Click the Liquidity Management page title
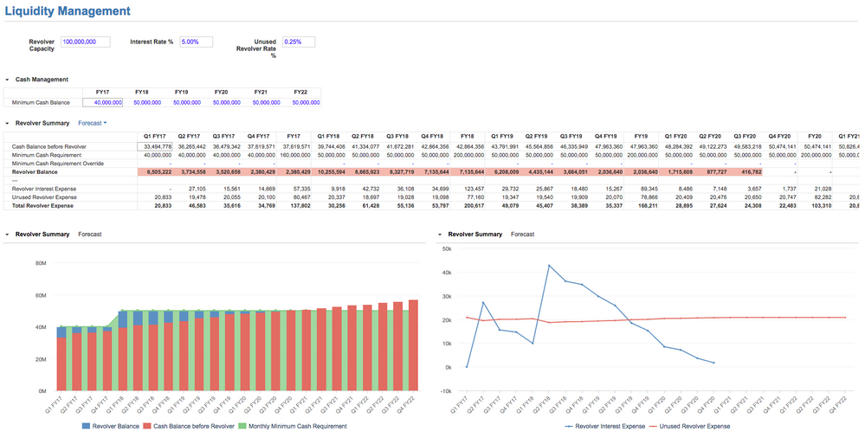Screen dimensions: 865x438 point(68,11)
